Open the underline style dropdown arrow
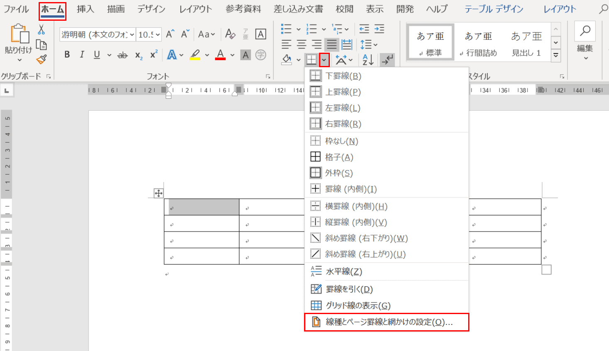Viewport: 609px width, 351px height. [x=109, y=55]
